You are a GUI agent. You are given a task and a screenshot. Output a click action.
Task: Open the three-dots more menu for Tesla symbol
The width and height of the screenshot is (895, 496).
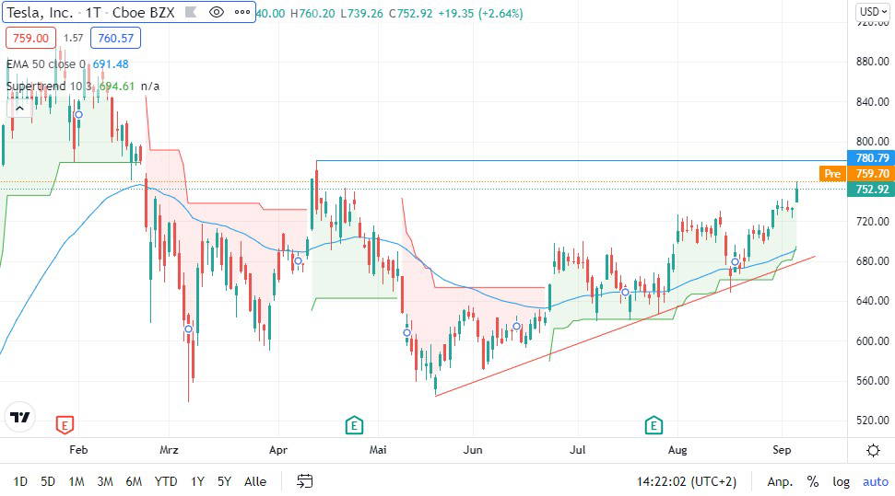(242, 12)
